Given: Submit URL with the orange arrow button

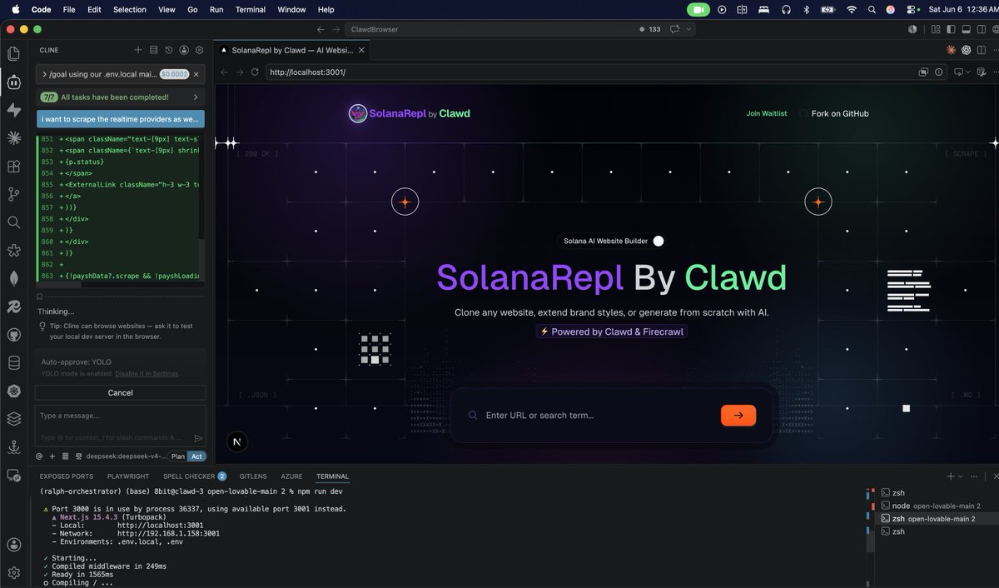Looking at the screenshot, I should [738, 416].
